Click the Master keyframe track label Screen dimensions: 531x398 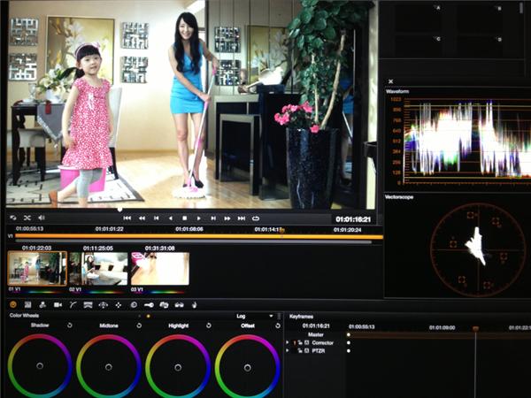pos(316,334)
